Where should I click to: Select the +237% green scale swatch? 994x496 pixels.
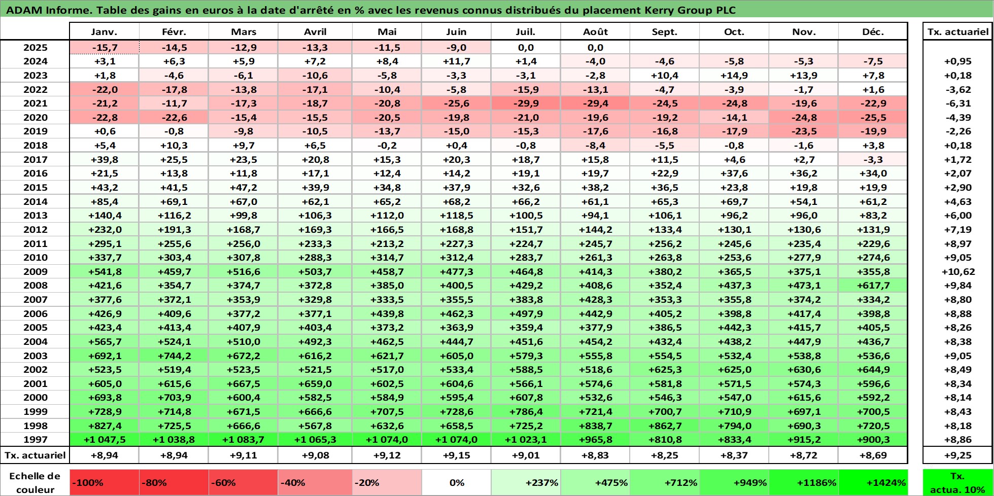[x=526, y=482]
